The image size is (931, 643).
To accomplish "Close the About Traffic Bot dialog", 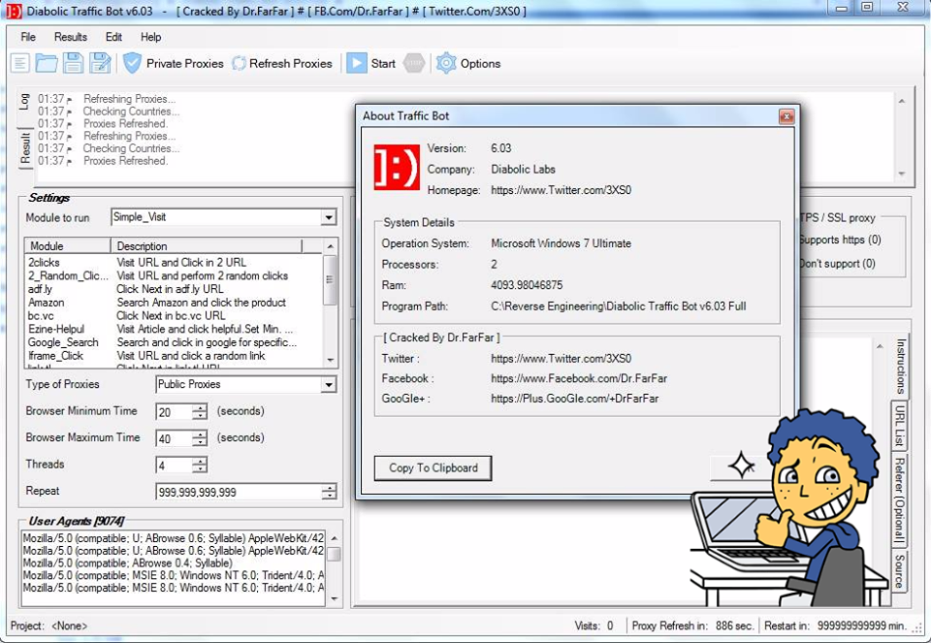I will pyautogui.click(x=787, y=116).
